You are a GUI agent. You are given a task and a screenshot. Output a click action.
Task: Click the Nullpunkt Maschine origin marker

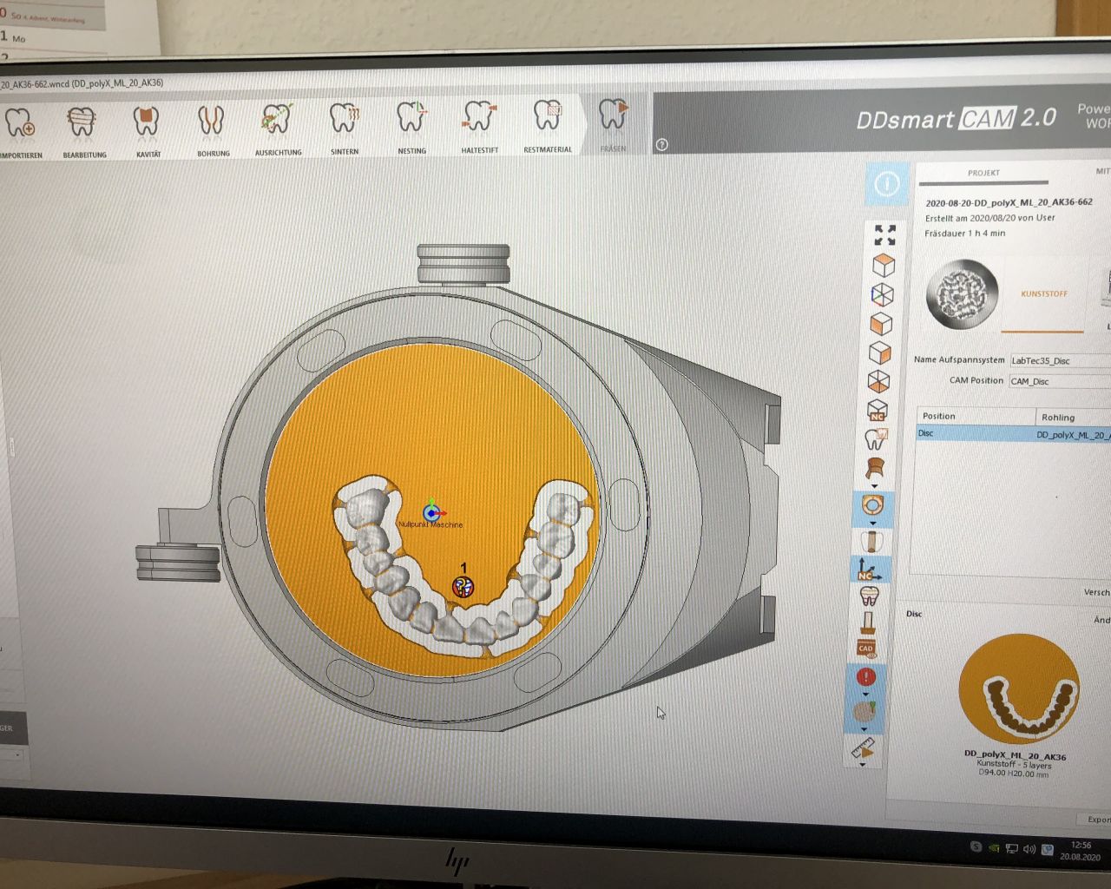(x=431, y=513)
